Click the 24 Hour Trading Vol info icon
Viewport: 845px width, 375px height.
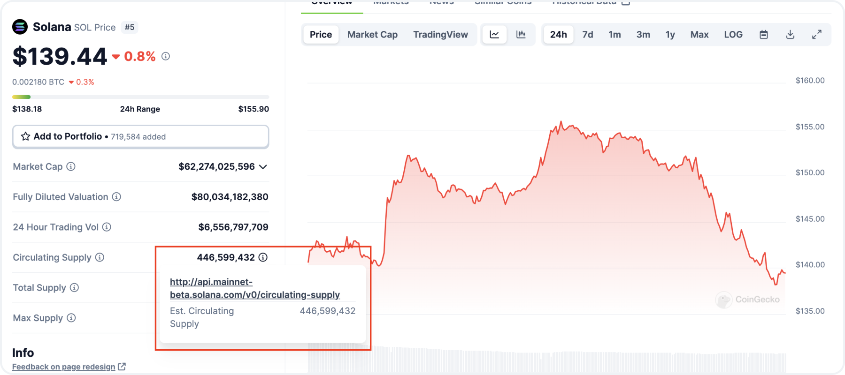[107, 227]
